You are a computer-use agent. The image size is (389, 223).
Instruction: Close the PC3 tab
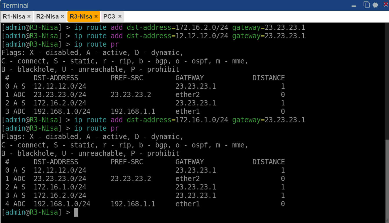click(120, 17)
